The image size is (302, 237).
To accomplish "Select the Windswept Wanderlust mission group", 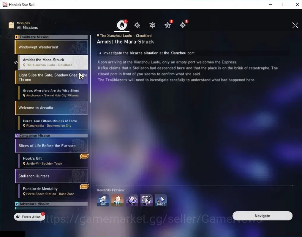I will pyautogui.click(x=51, y=47).
